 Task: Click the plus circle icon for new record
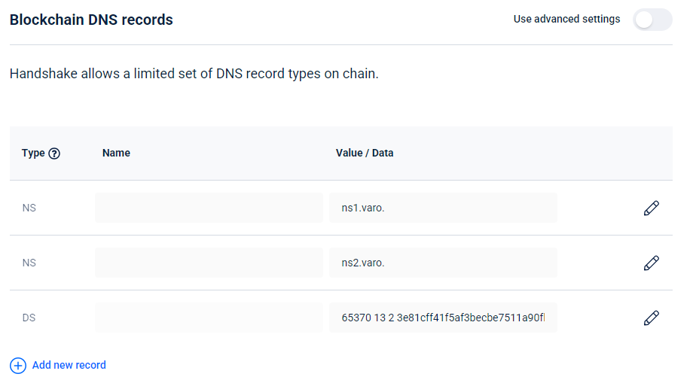17,366
